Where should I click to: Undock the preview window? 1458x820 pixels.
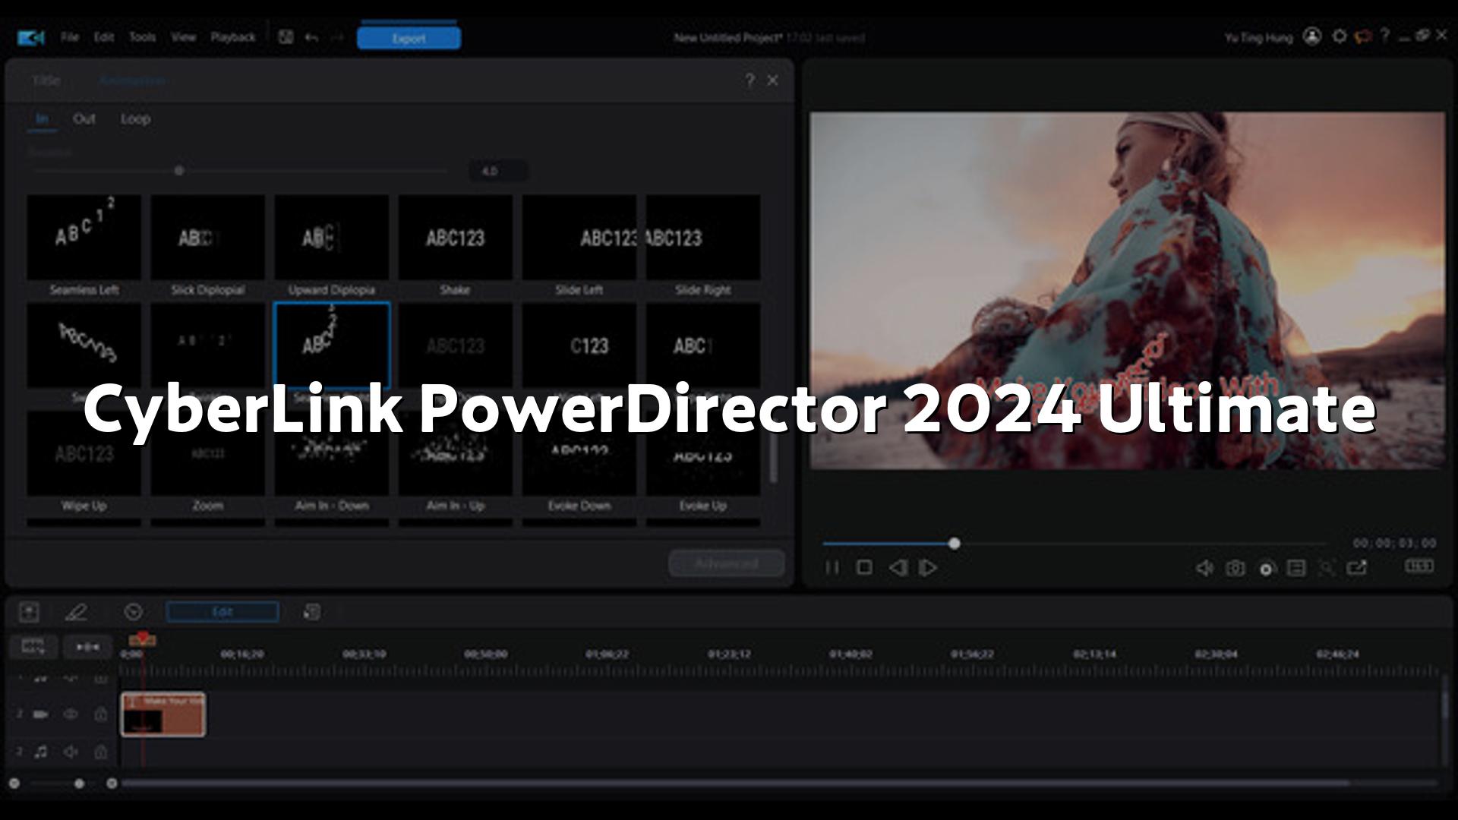[1357, 568]
